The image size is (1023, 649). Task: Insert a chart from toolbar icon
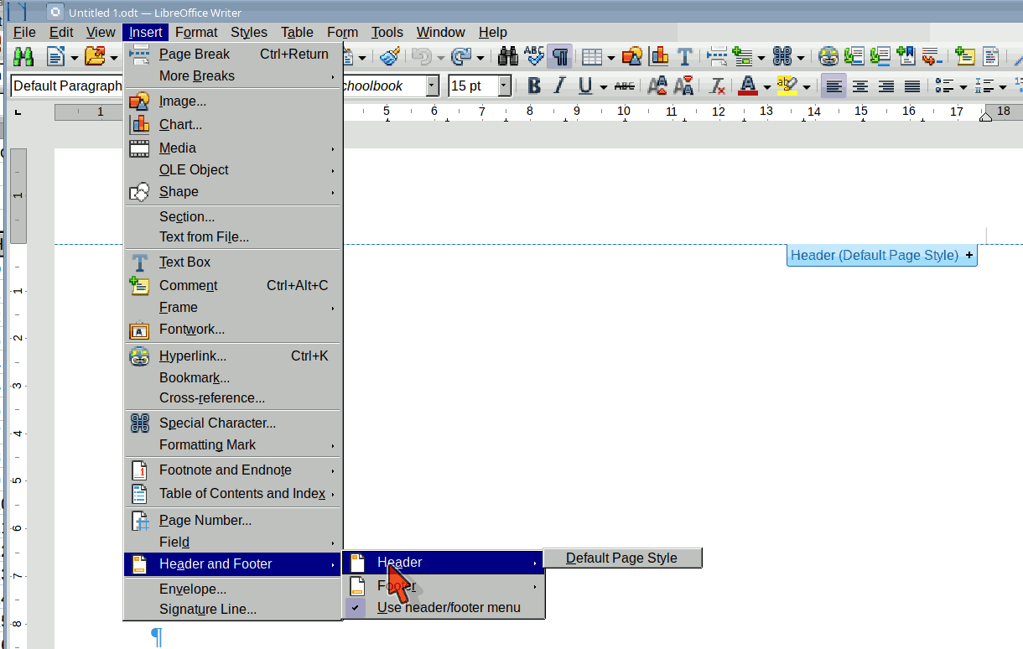tap(659, 56)
